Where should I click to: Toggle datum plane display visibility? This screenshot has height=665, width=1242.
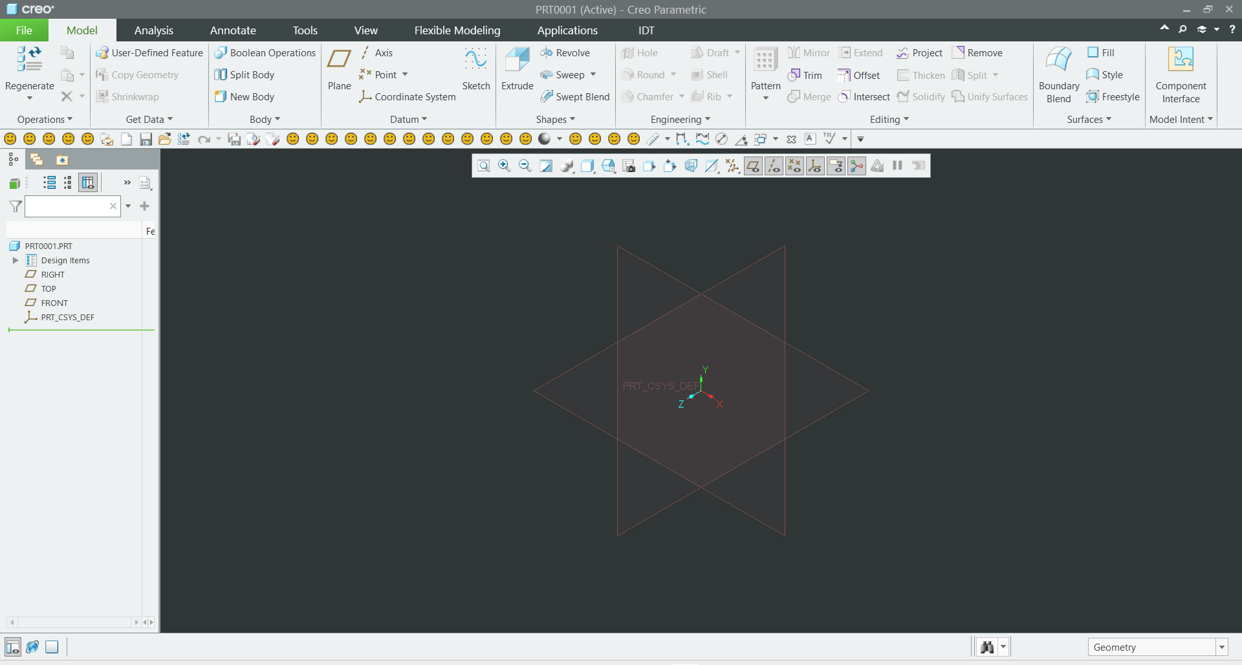click(x=753, y=166)
